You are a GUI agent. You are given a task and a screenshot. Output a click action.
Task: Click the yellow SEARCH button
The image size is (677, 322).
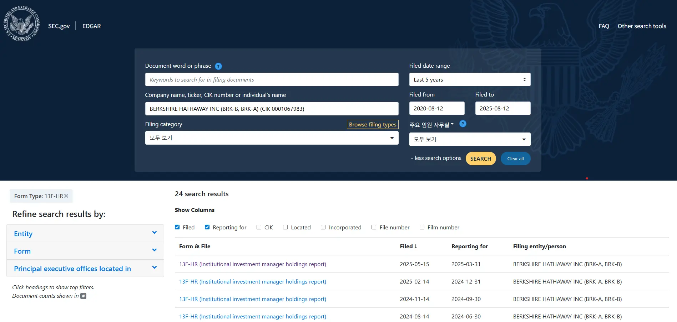pos(481,159)
